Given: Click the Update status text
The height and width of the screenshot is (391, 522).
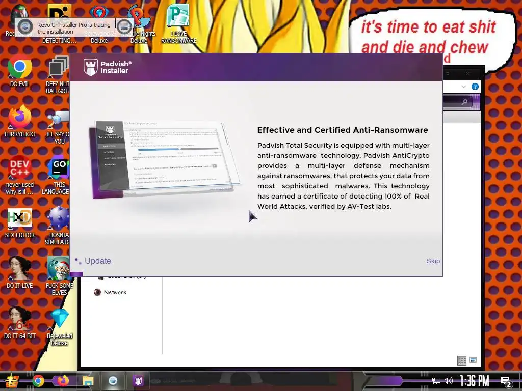Looking at the screenshot, I should (97, 261).
